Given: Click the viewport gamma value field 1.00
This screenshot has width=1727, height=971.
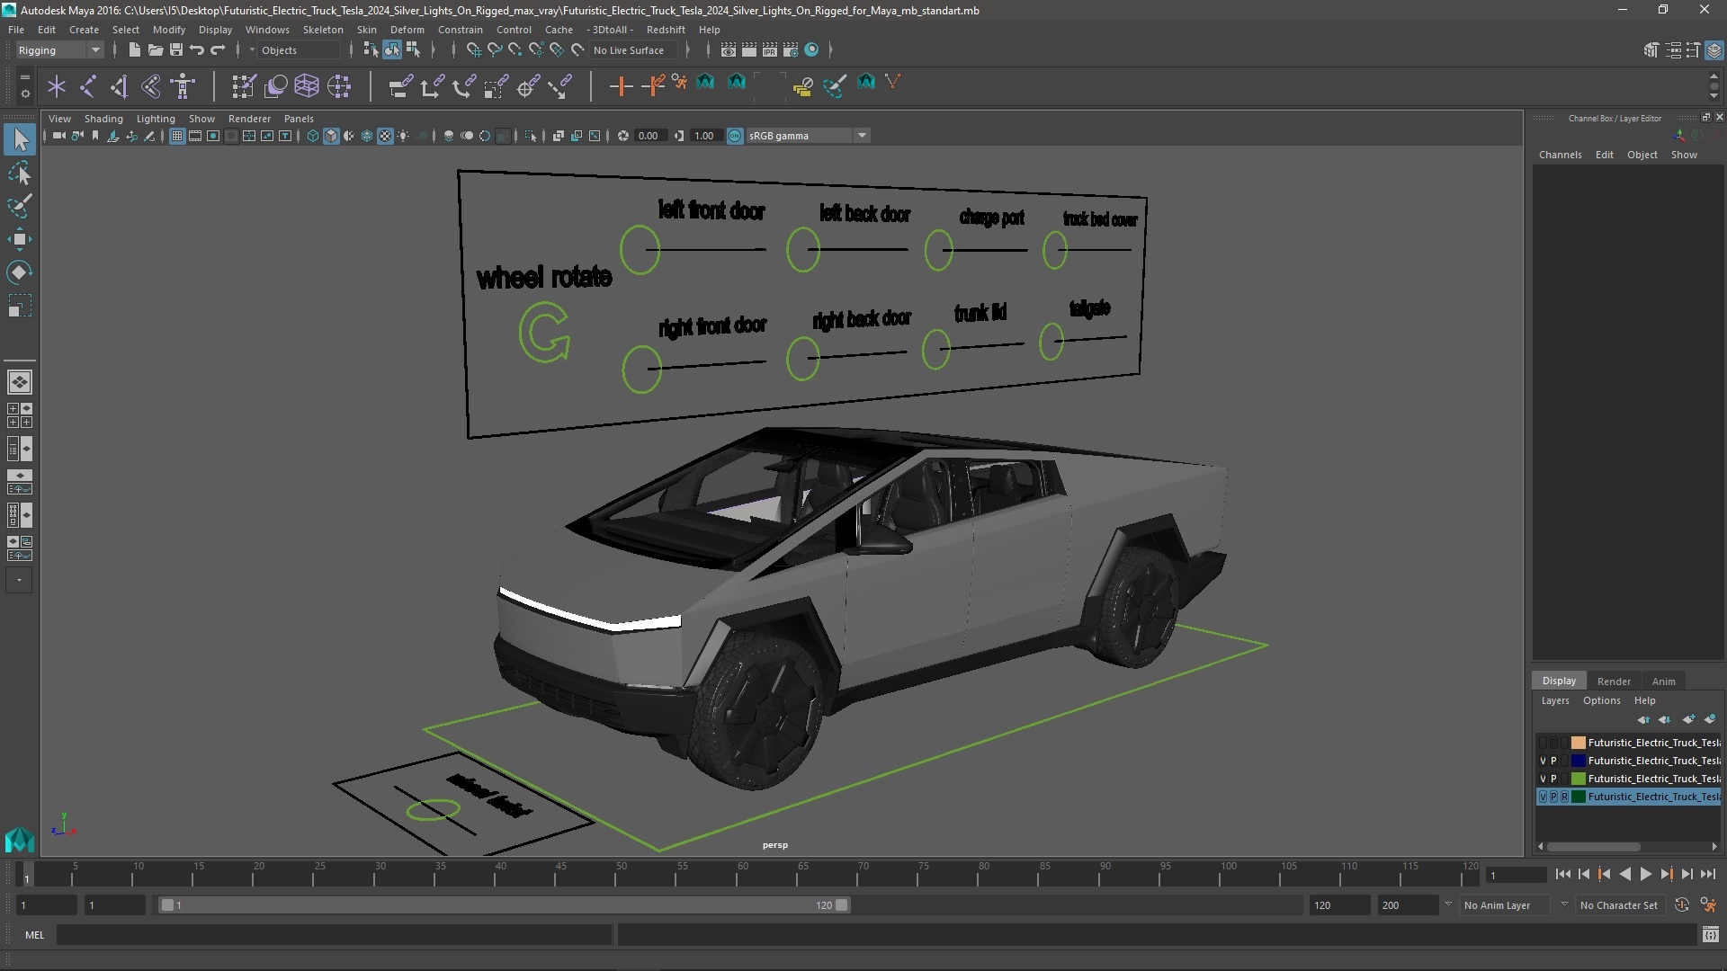Looking at the screenshot, I should point(705,136).
